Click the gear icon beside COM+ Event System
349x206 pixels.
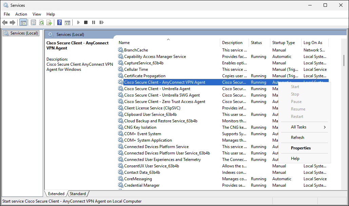click(x=120, y=133)
